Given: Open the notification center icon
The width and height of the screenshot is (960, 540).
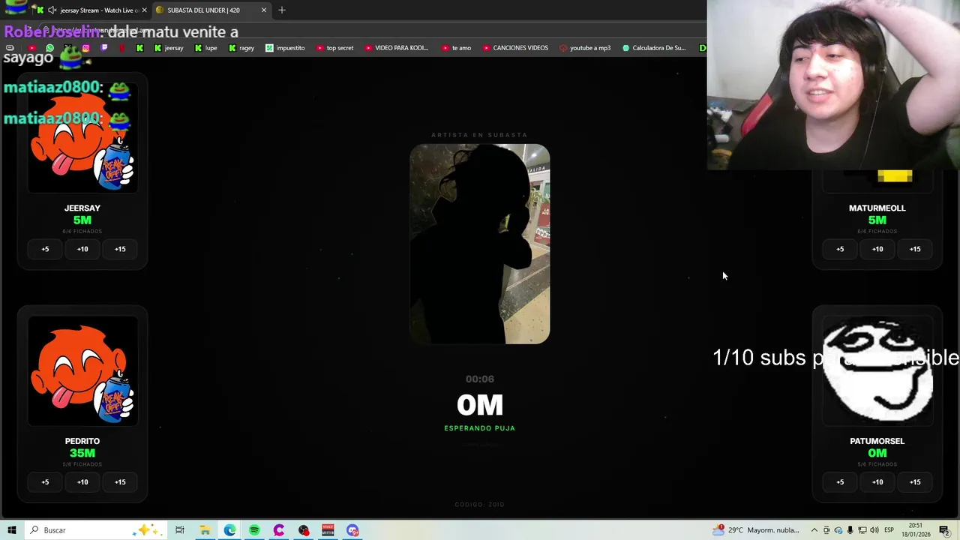Looking at the screenshot, I should pos(944,530).
